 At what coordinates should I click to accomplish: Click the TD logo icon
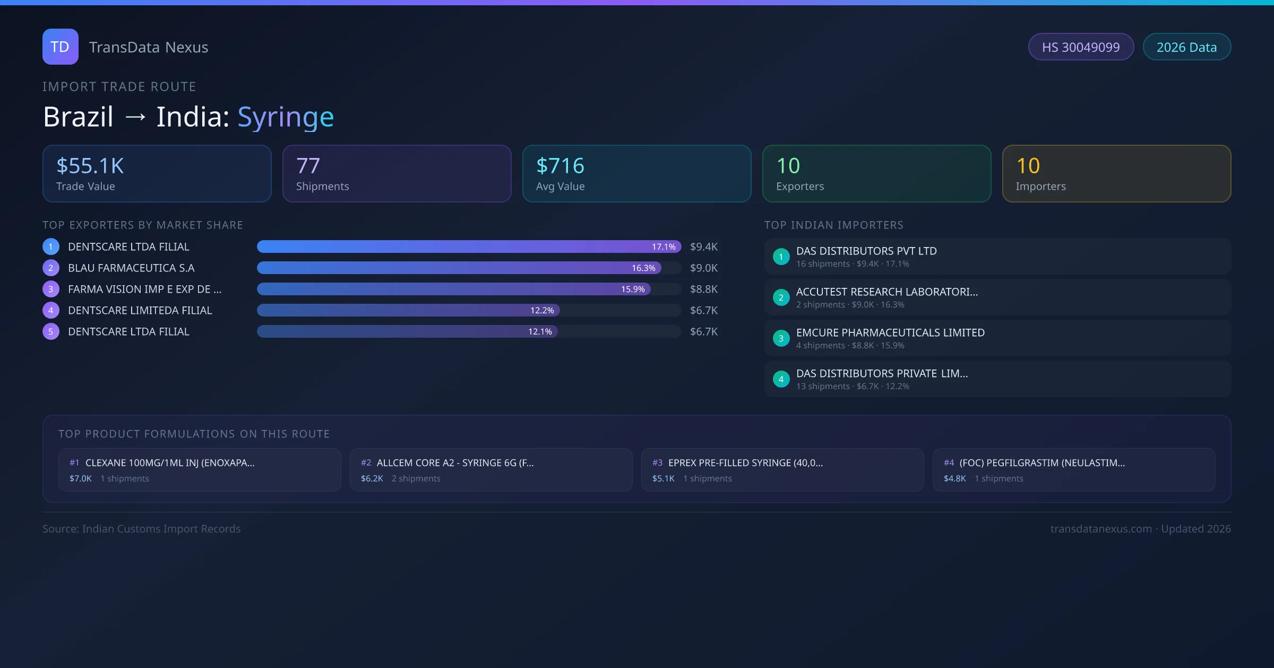(x=60, y=47)
